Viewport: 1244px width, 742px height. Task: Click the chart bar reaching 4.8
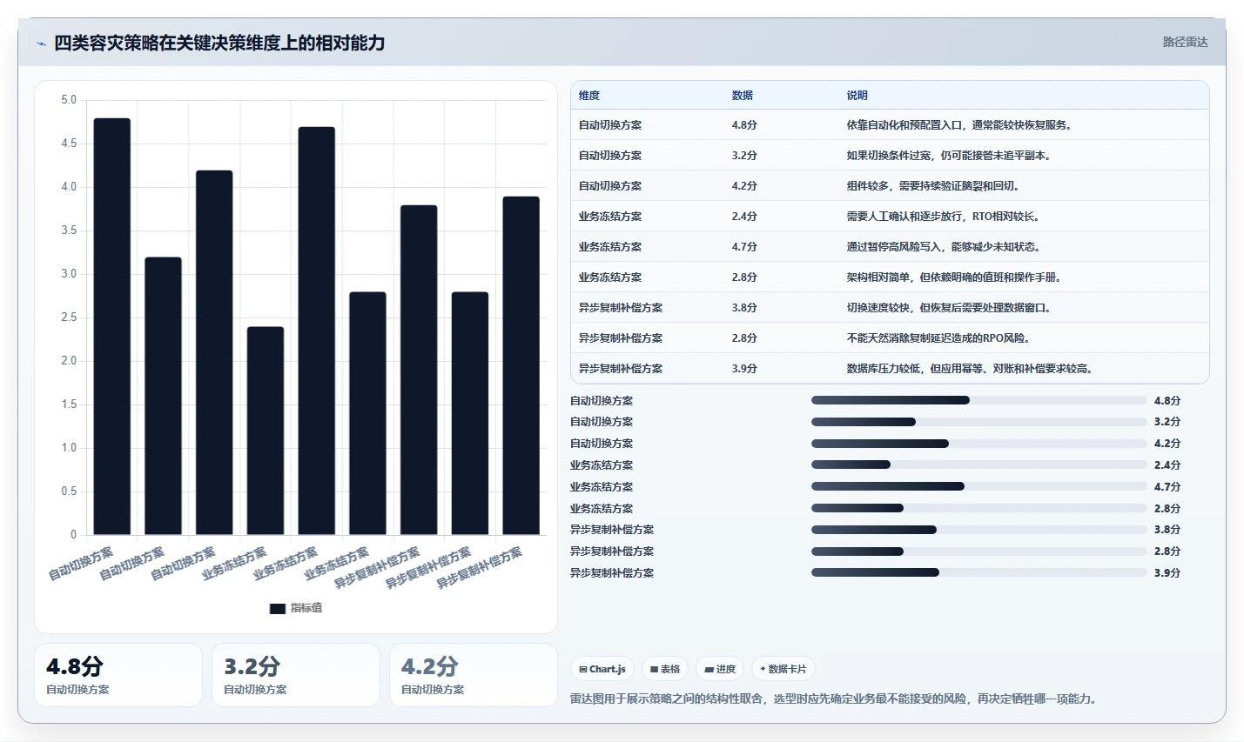coord(112,326)
